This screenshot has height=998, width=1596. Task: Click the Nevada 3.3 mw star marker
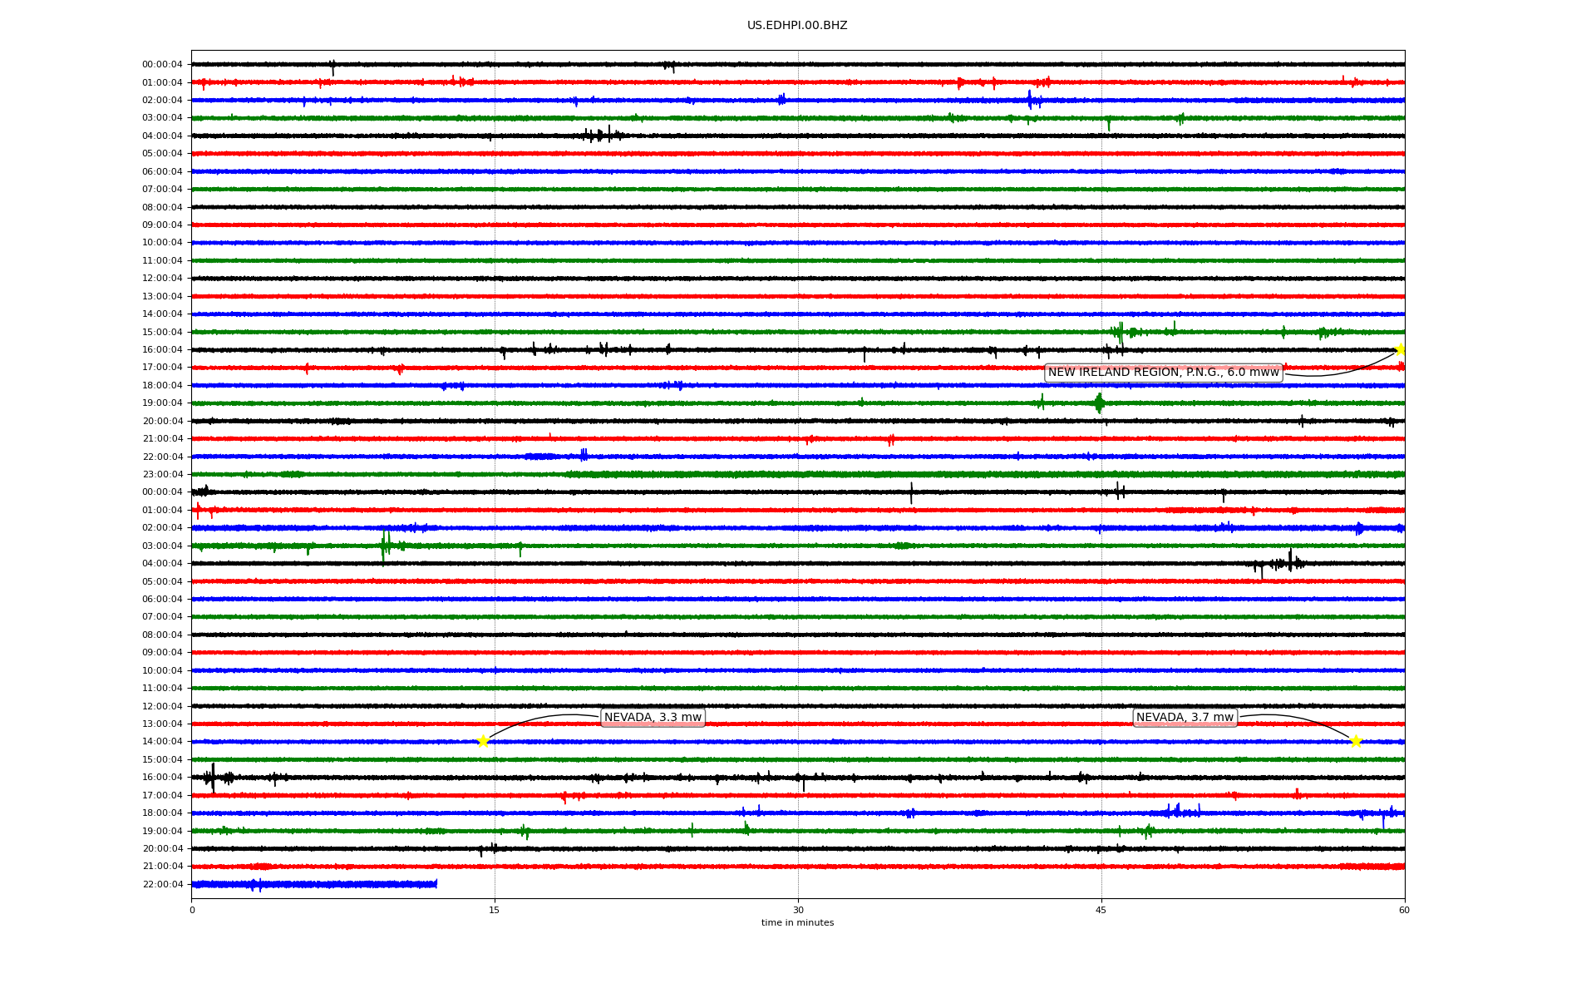tap(483, 741)
